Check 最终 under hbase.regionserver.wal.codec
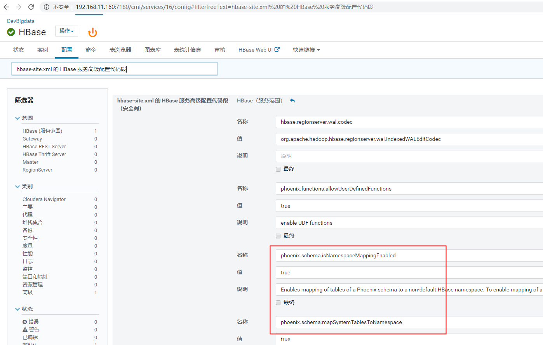Image resolution: width=543 pixels, height=345 pixels. pyautogui.click(x=278, y=169)
